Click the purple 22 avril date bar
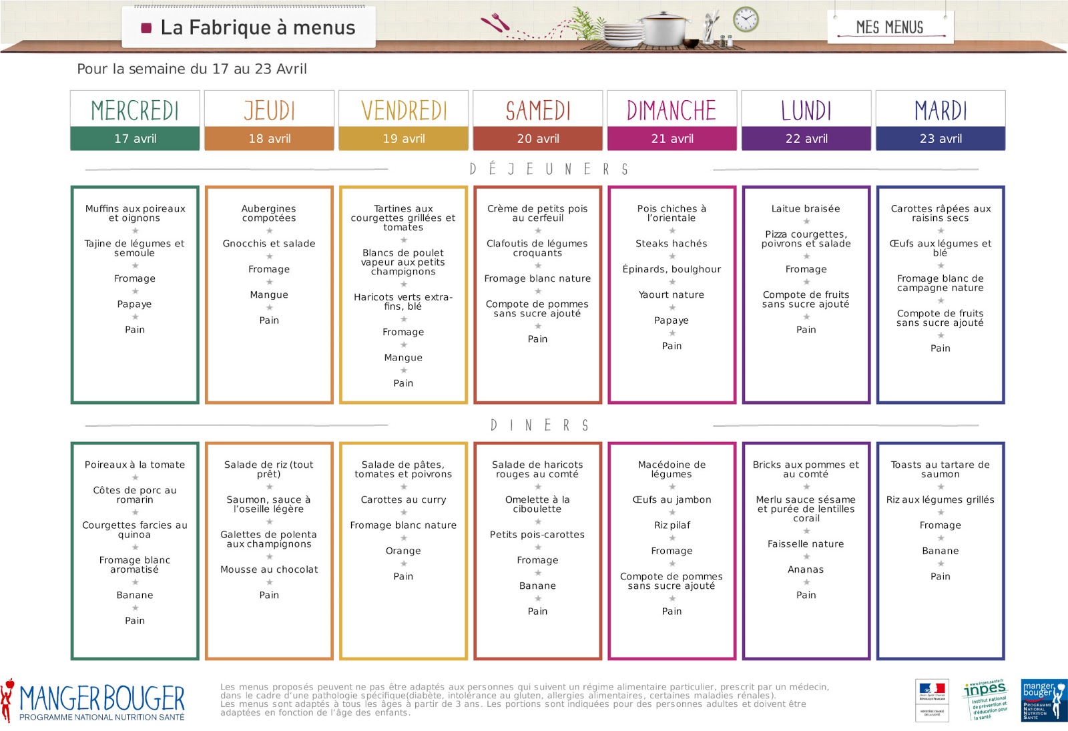Viewport: 1068px width, 731px height. coord(806,139)
